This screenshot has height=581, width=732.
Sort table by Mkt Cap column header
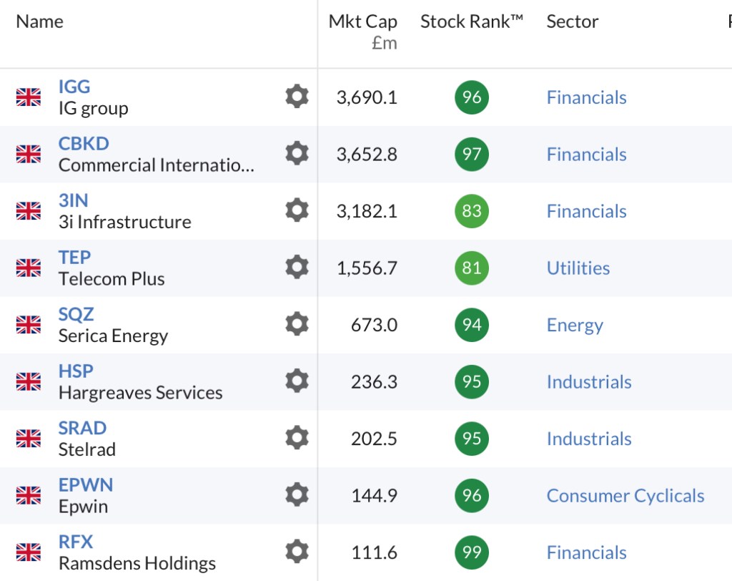[362, 22]
